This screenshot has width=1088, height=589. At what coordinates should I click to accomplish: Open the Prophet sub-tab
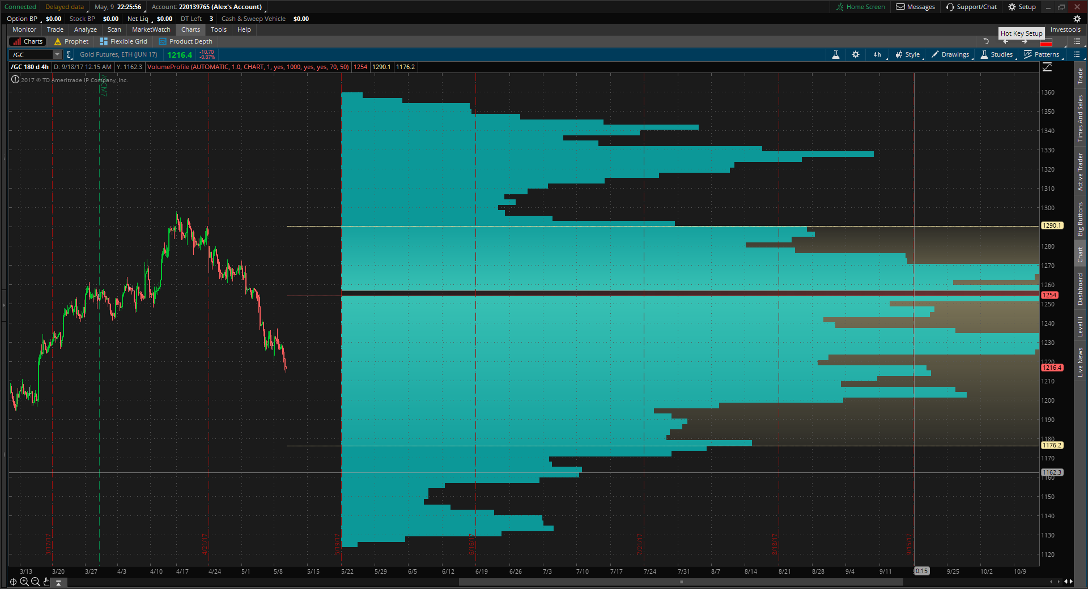tap(71, 41)
